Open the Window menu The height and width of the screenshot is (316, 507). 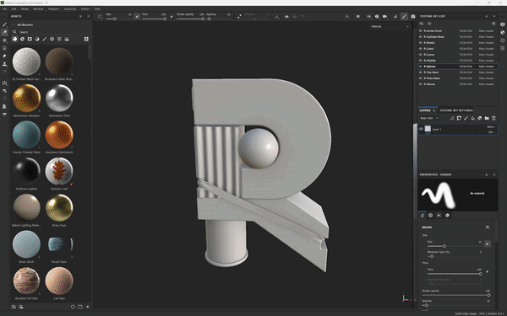click(x=38, y=9)
